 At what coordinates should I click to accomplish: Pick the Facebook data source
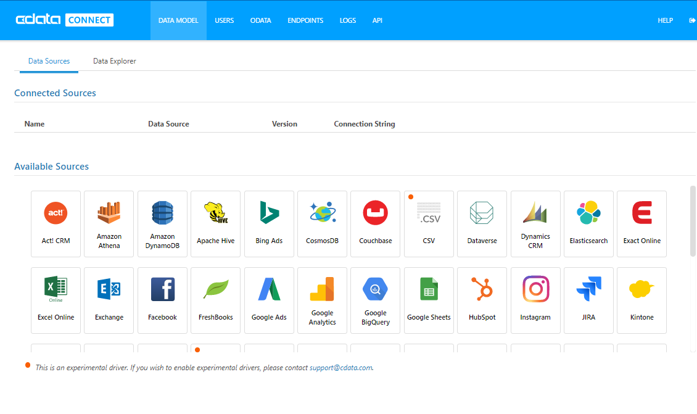(162, 300)
